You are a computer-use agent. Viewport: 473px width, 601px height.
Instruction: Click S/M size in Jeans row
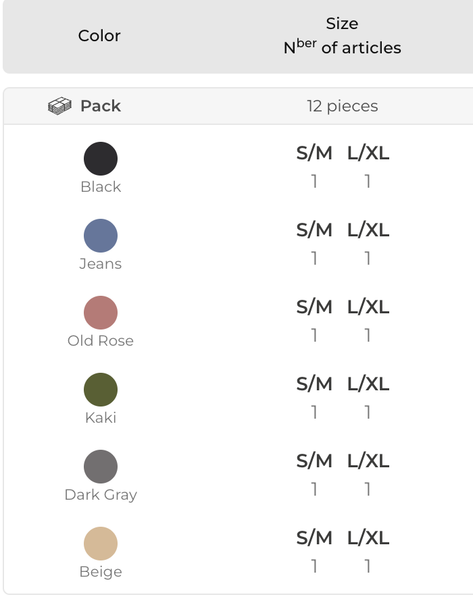tap(314, 231)
